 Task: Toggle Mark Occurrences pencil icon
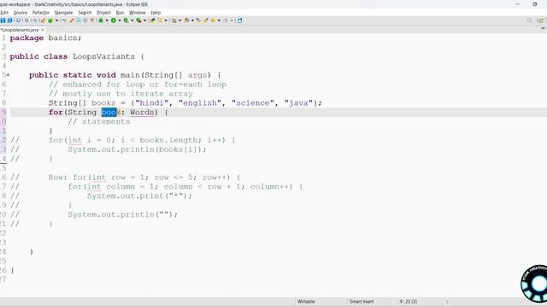tap(72, 20)
